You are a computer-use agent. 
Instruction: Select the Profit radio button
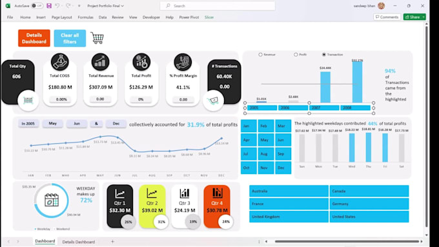click(296, 55)
